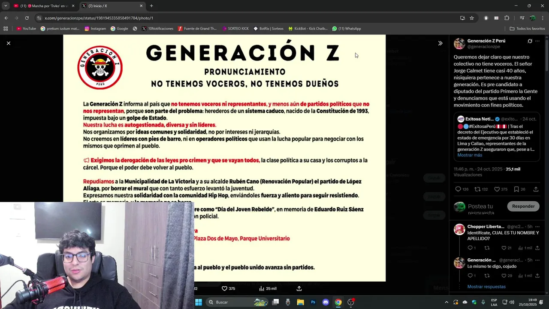Open the post's three-dot more menu

click(x=537, y=41)
